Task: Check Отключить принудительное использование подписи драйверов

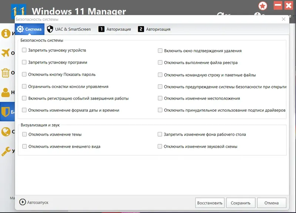Action: point(160,110)
